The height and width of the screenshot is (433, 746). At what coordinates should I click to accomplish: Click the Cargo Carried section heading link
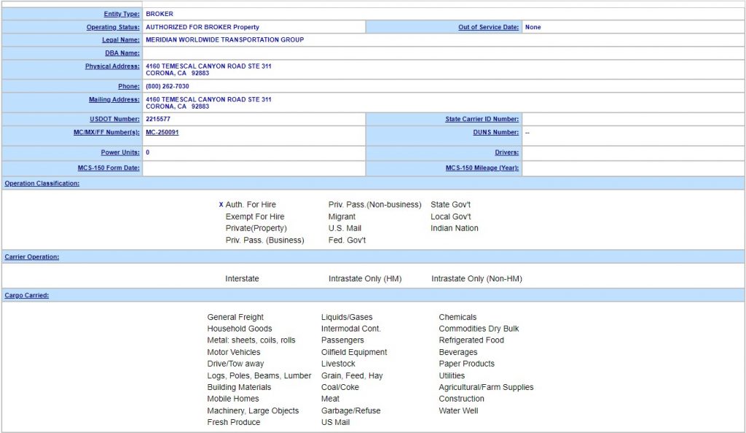[26, 295]
